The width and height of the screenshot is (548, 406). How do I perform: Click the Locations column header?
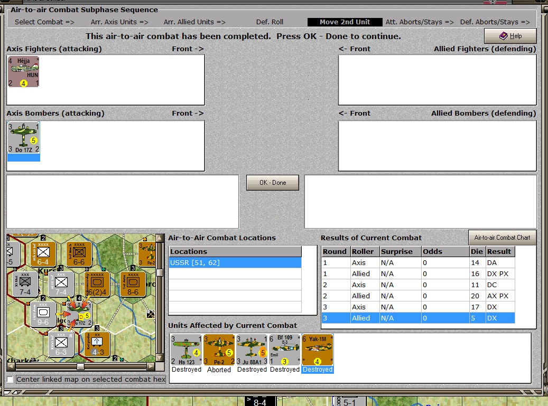(235, 251)
